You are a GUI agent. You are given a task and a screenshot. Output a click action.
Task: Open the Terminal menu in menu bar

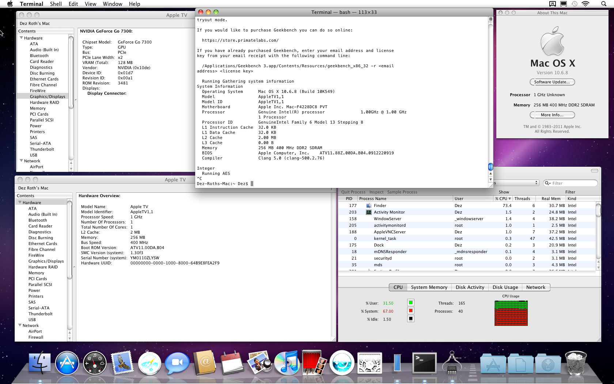click(x=31, y=4)
